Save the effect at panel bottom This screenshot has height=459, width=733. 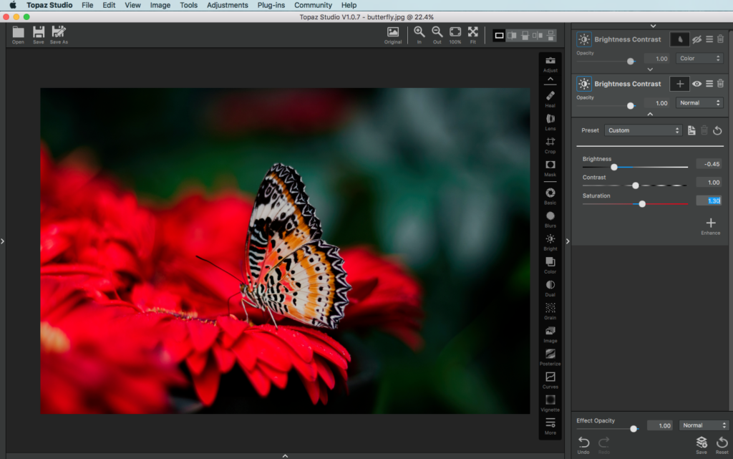tap(702, 445)
